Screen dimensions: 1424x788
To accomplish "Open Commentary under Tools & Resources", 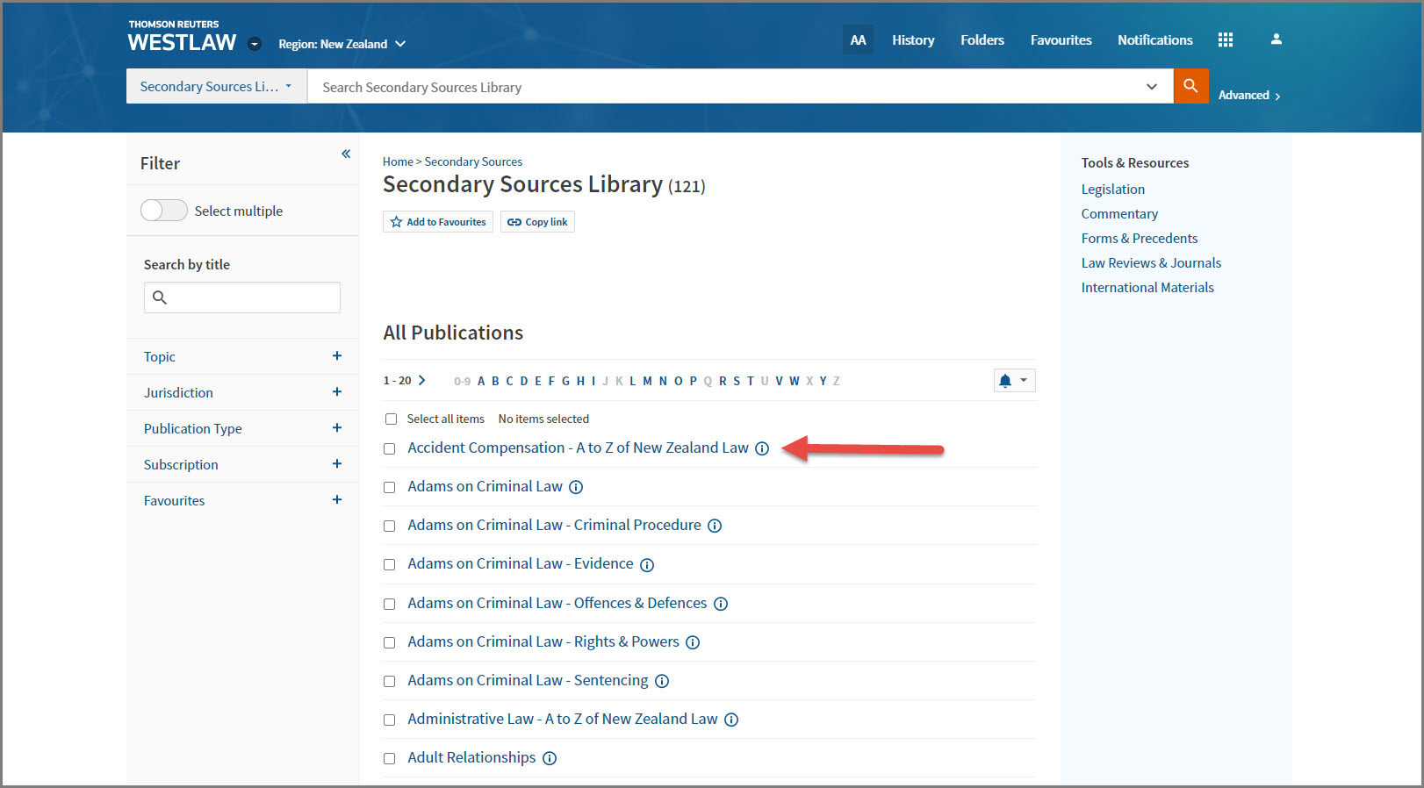I will point(1119,214).
